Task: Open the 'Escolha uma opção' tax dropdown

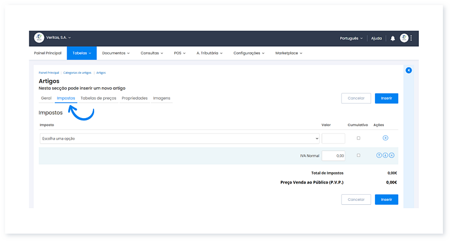Action: click(179, 138)
